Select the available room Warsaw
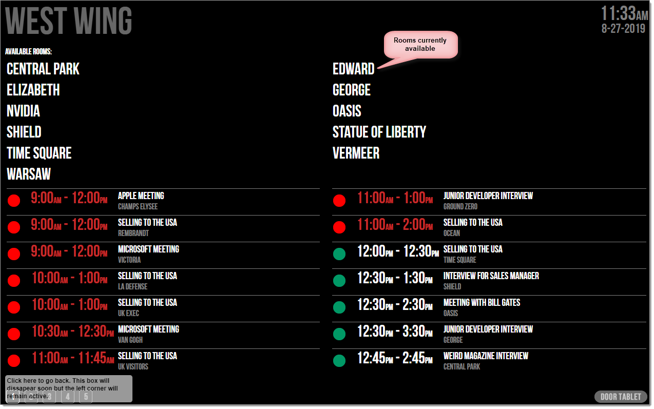The width and height of the screenshot is (654, 409). 29,174
